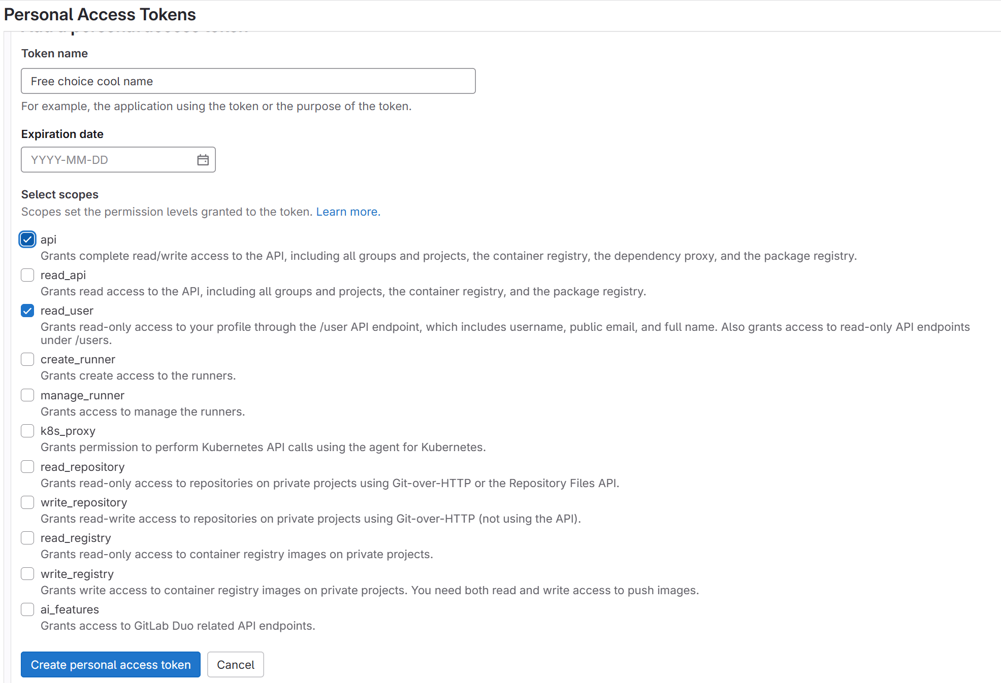
Task: Click the read_user scope label text
Action: point(67,310)
